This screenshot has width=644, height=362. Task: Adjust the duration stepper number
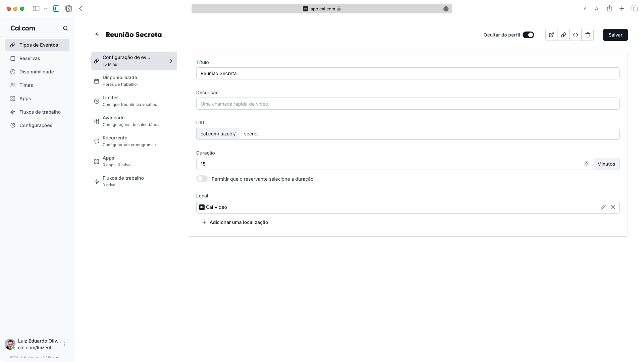pyautogui.click(x=587, y=164)
